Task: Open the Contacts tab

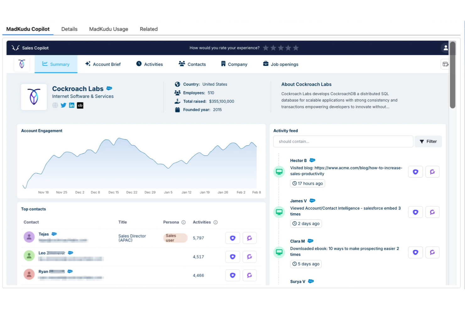Action: click(192, 64)
